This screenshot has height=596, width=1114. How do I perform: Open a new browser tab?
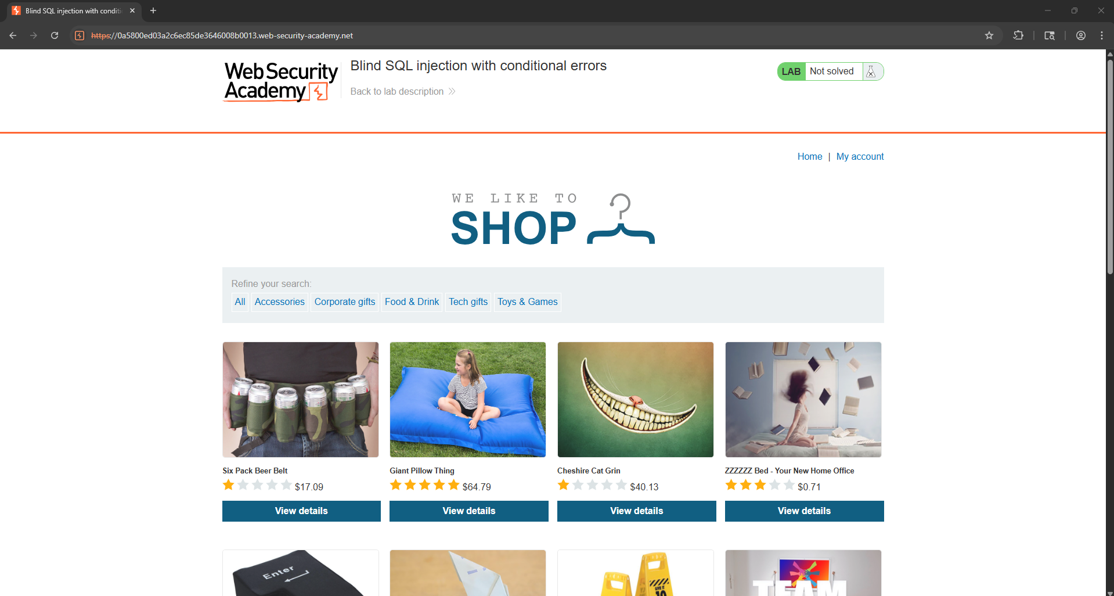coord(153,10)
